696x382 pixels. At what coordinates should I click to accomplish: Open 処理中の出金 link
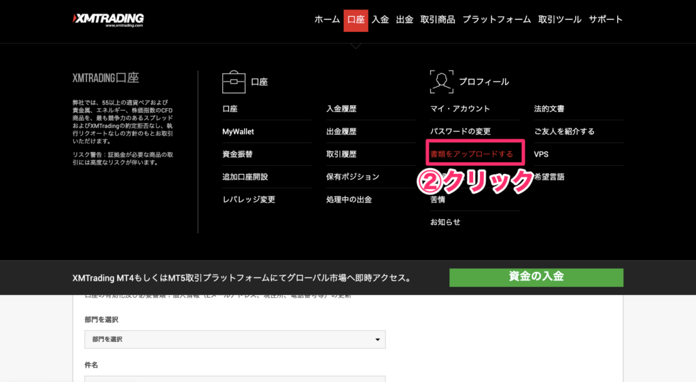point(349,200)
